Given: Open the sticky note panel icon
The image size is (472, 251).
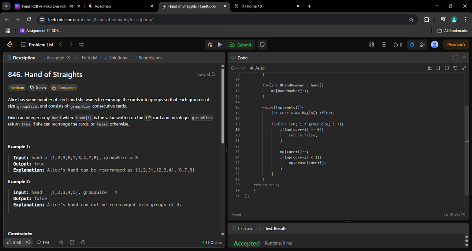Looking at the screenshot, I should (x=262, y=44).
